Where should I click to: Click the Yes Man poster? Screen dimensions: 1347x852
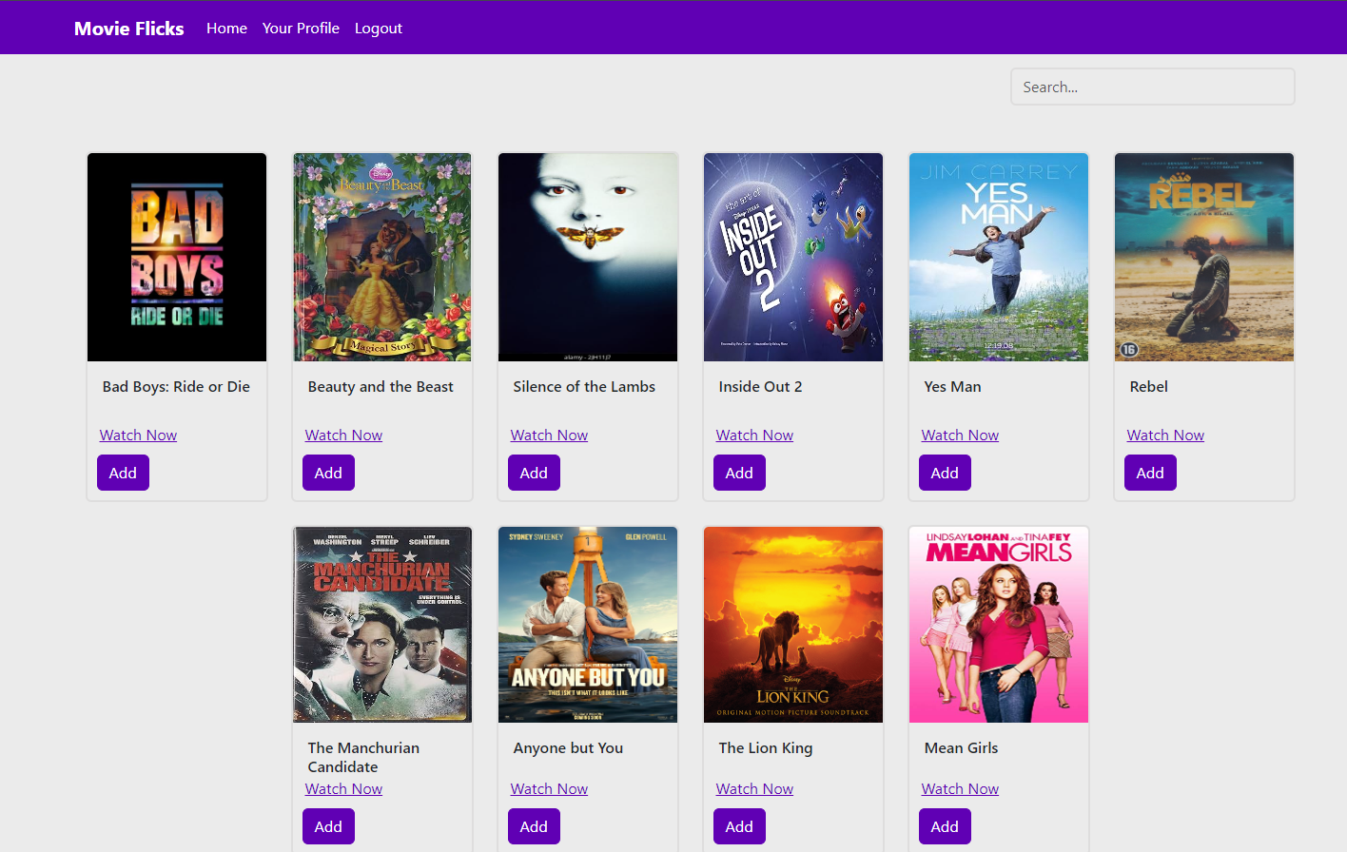point(998,257)
